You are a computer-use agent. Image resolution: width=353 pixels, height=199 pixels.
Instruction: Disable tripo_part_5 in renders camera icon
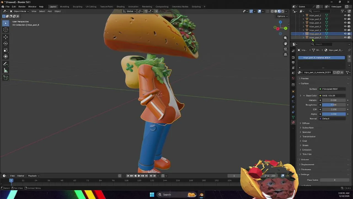coord(349,27)
